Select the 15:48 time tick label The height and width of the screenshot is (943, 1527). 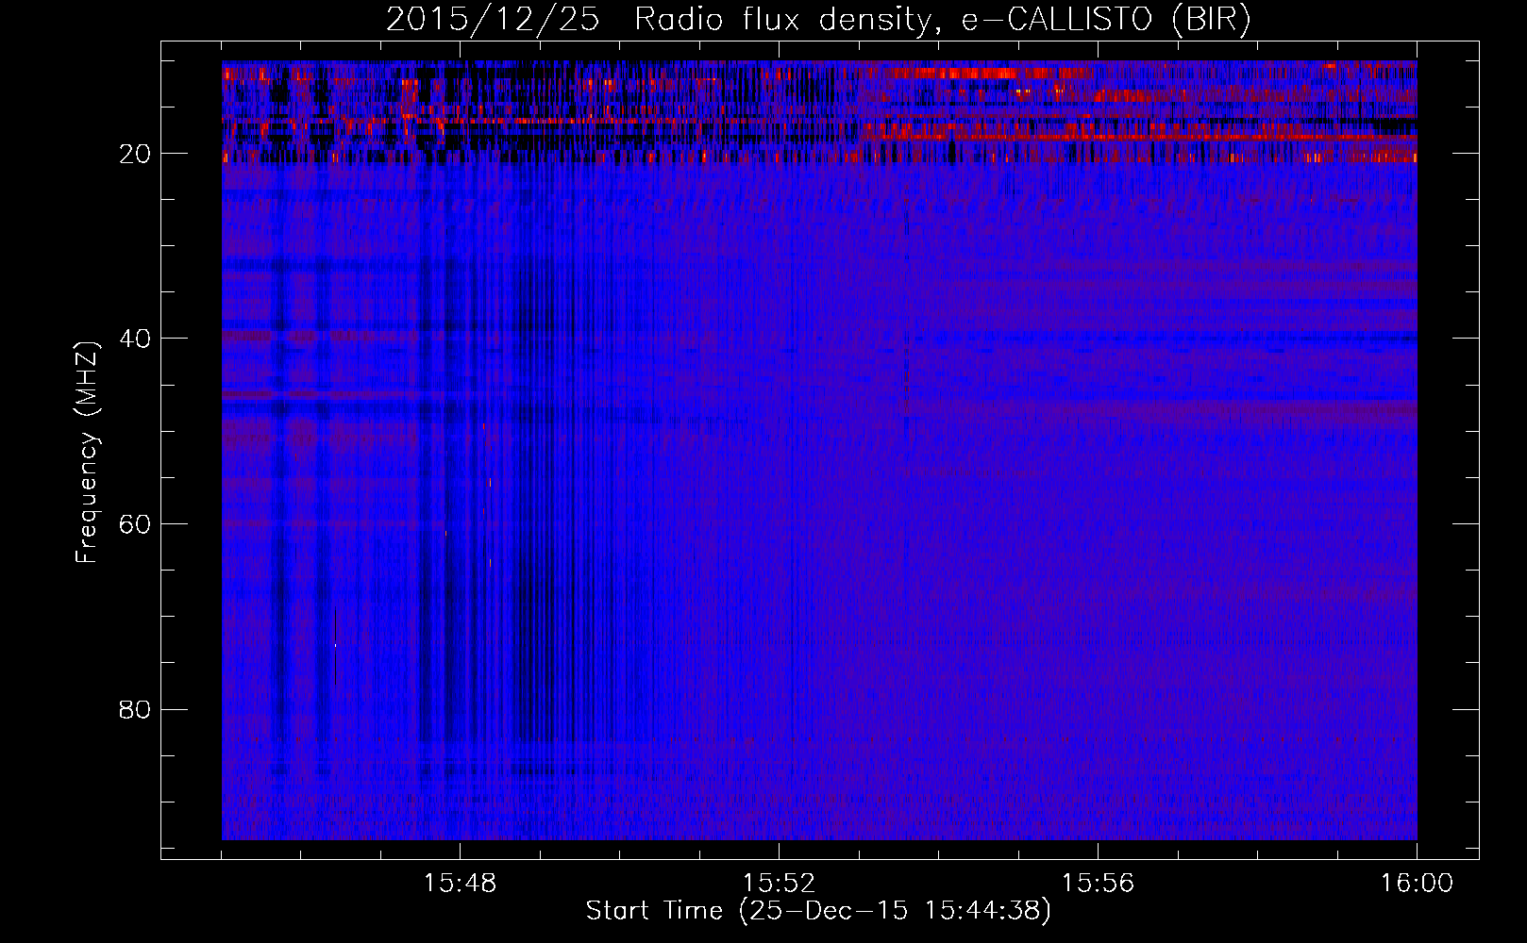461,884
